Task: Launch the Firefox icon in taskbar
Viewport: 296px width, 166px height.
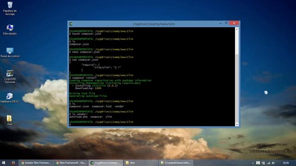Action: (x=13, y=163)
